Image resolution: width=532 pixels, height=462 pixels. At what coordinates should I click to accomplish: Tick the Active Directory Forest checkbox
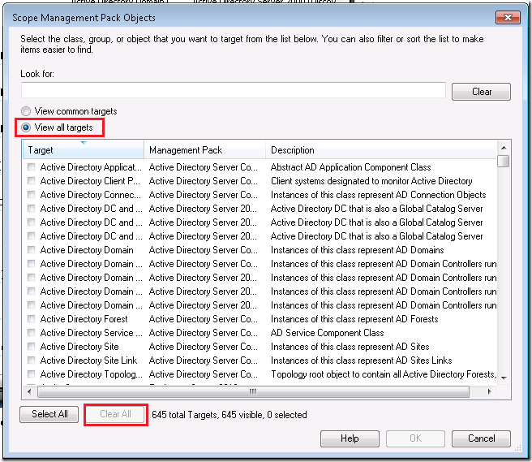click(31, 318)
